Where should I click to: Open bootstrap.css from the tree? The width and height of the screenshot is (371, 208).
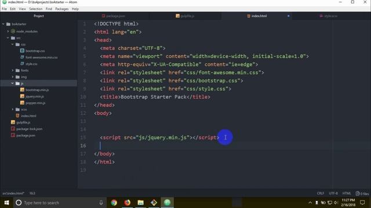point(35,51)
